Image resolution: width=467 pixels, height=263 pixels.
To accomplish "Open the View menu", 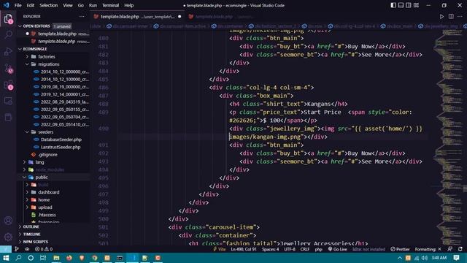I will tap(68, 5).
